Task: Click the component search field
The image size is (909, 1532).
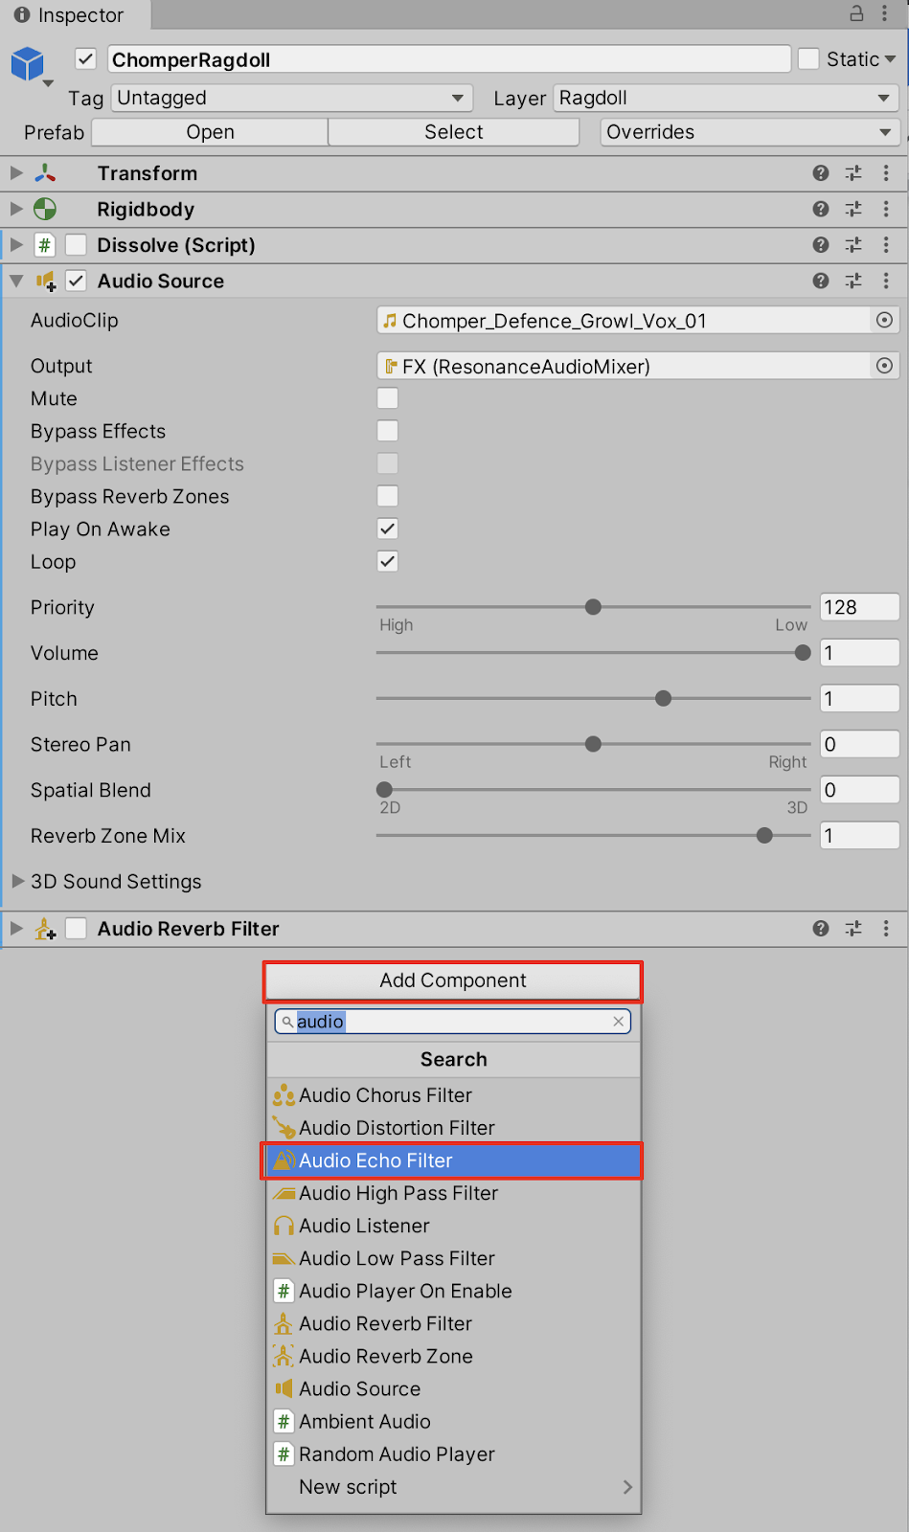Action: 453,1022
